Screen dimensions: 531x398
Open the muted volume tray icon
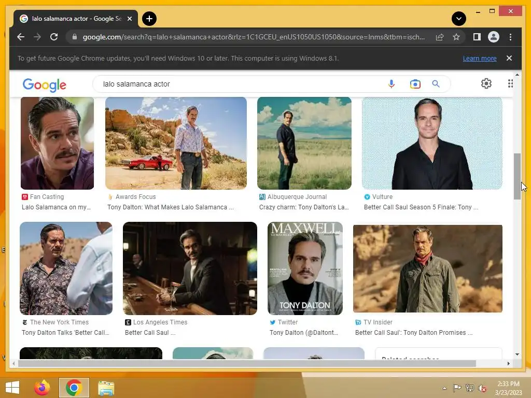click(x=482, y=388)
